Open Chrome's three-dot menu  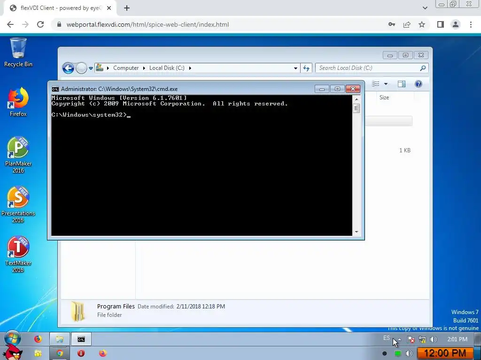(471, 24)
